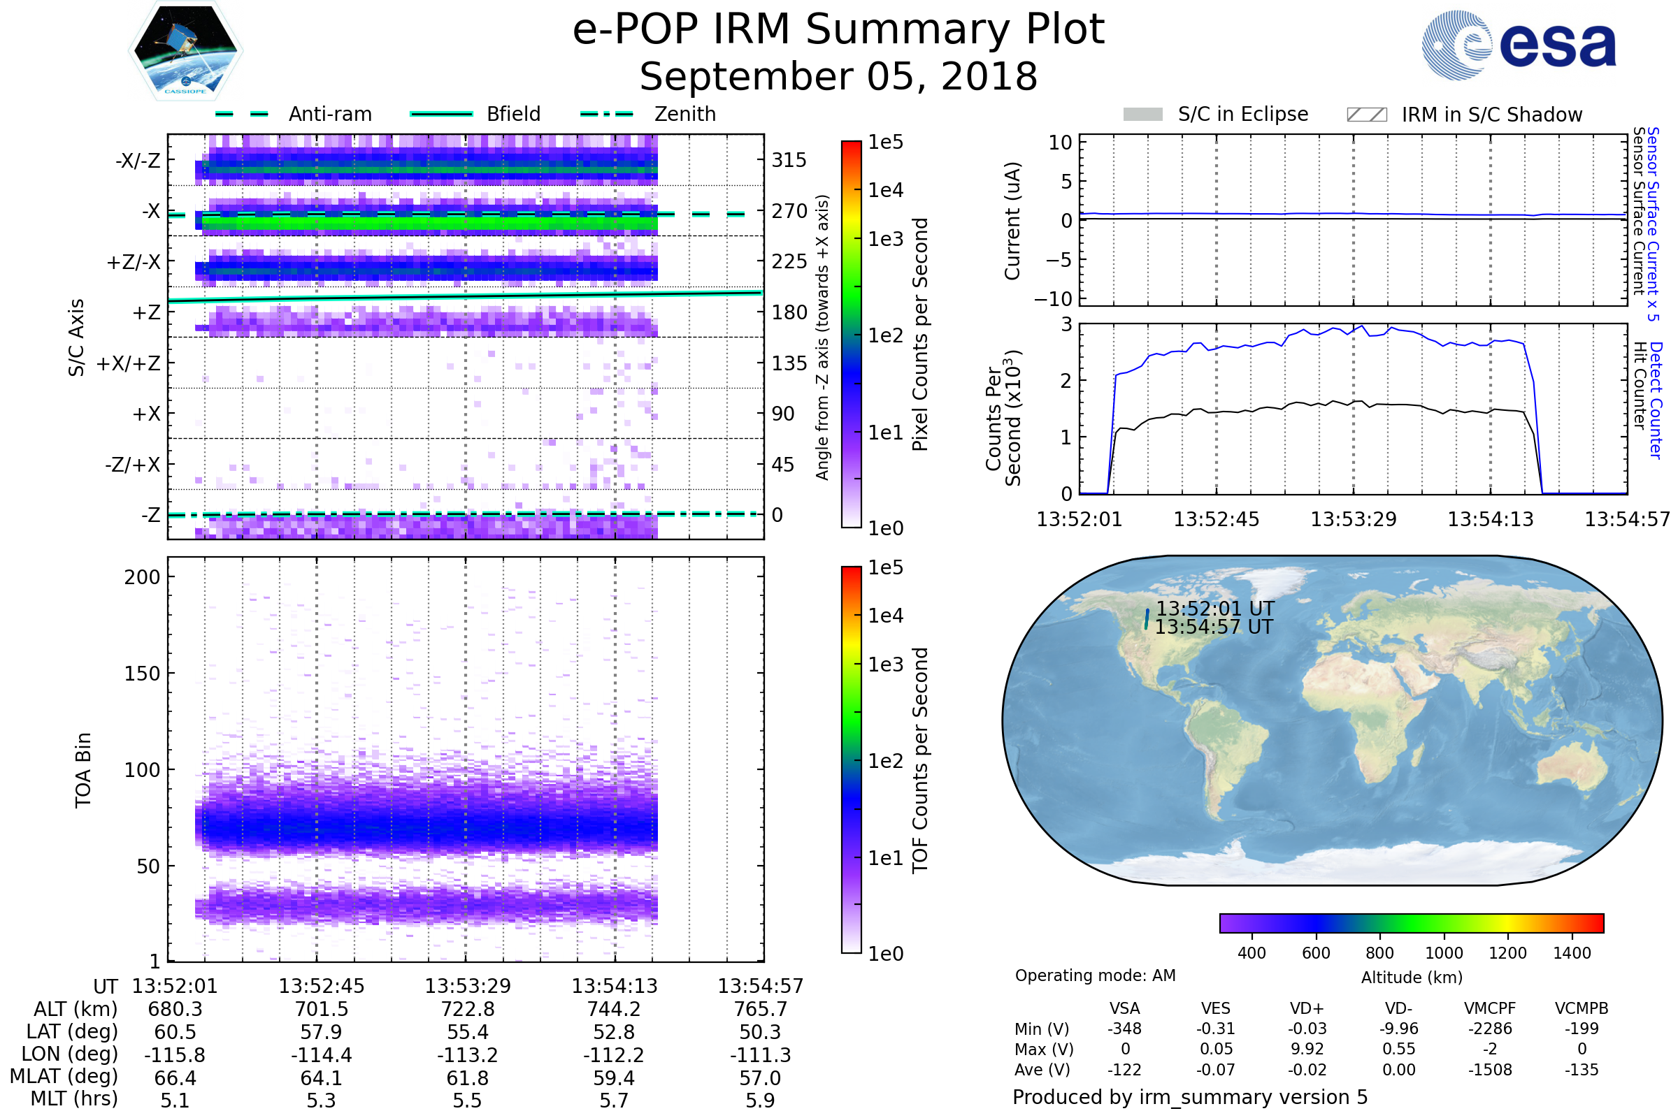The image size is (1678, 1118).
Task: Click the e-POP IRM Summary Plot title
Action: [x=838, y=30]
